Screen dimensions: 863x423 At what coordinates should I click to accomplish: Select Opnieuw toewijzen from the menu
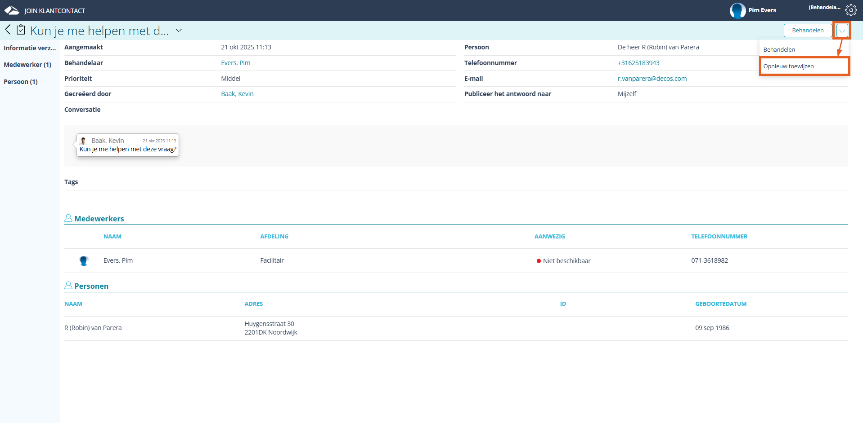point(788,66)
